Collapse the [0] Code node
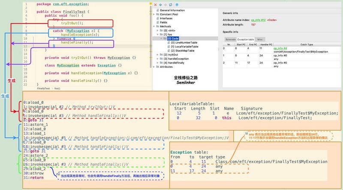 [161, 38]
